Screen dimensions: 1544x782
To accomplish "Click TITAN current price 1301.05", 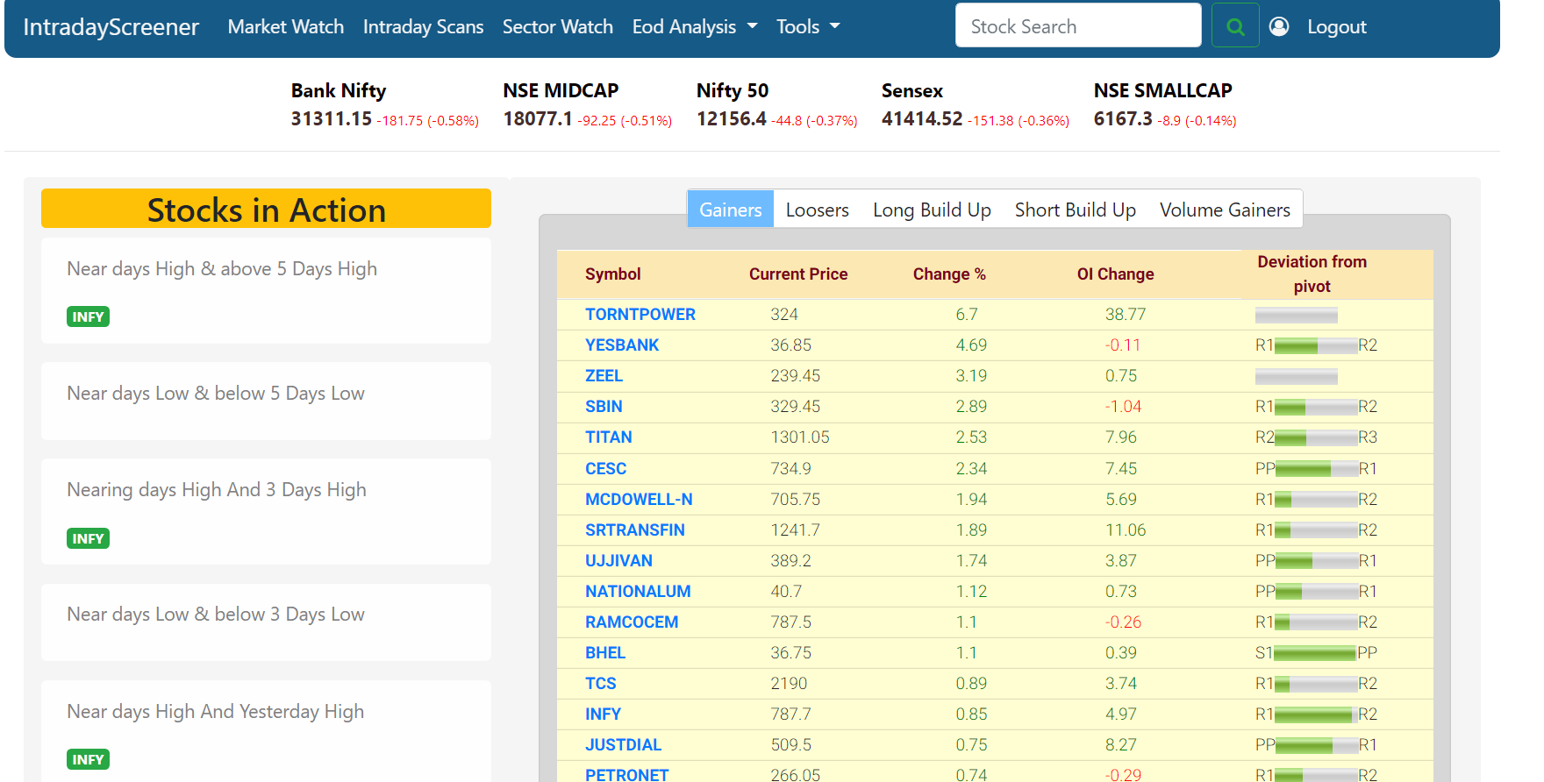I will (x=800, y=437).
